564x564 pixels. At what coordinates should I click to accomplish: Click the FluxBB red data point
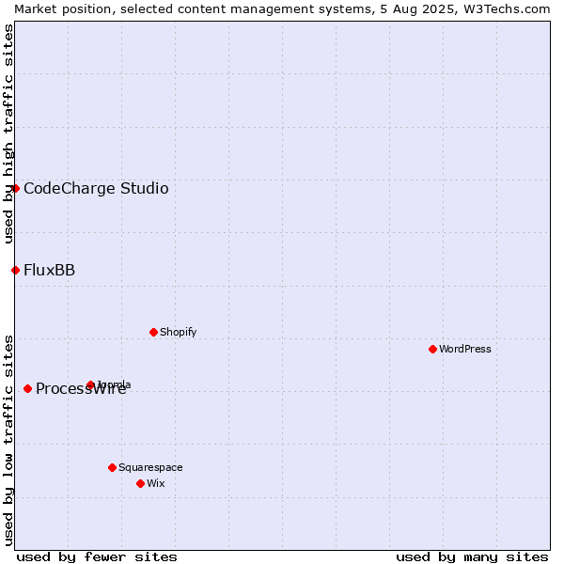pyautogui.click(x=15, y=270)
